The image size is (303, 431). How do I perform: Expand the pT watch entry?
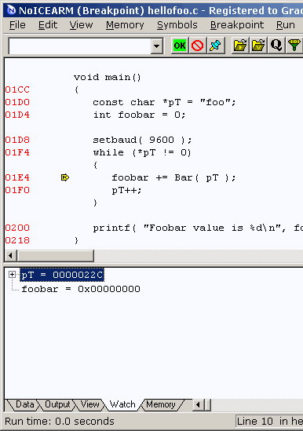(12, 274)
